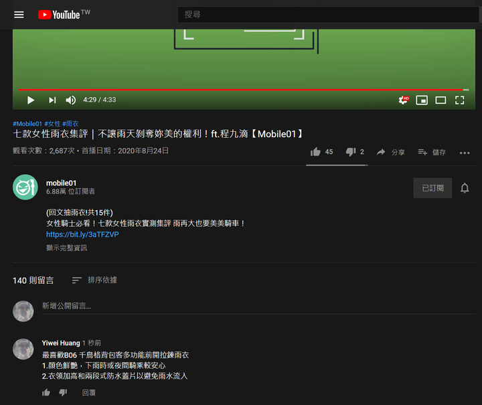Viewport: 482px width, 405px height.
Task: Open the 排序依據 sort dropdown
Action: (94, 280)
